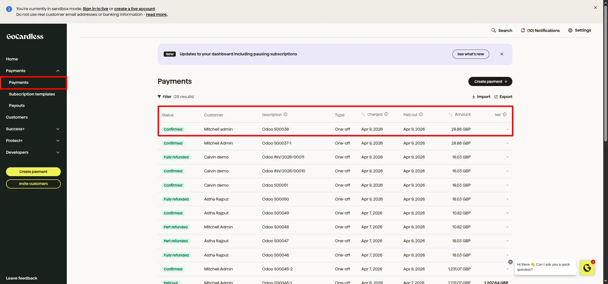This screenshot has height=284, width=608.
Task: Open payment Odoo S00047
Action: pyautogui.click(x=335, y=241)
